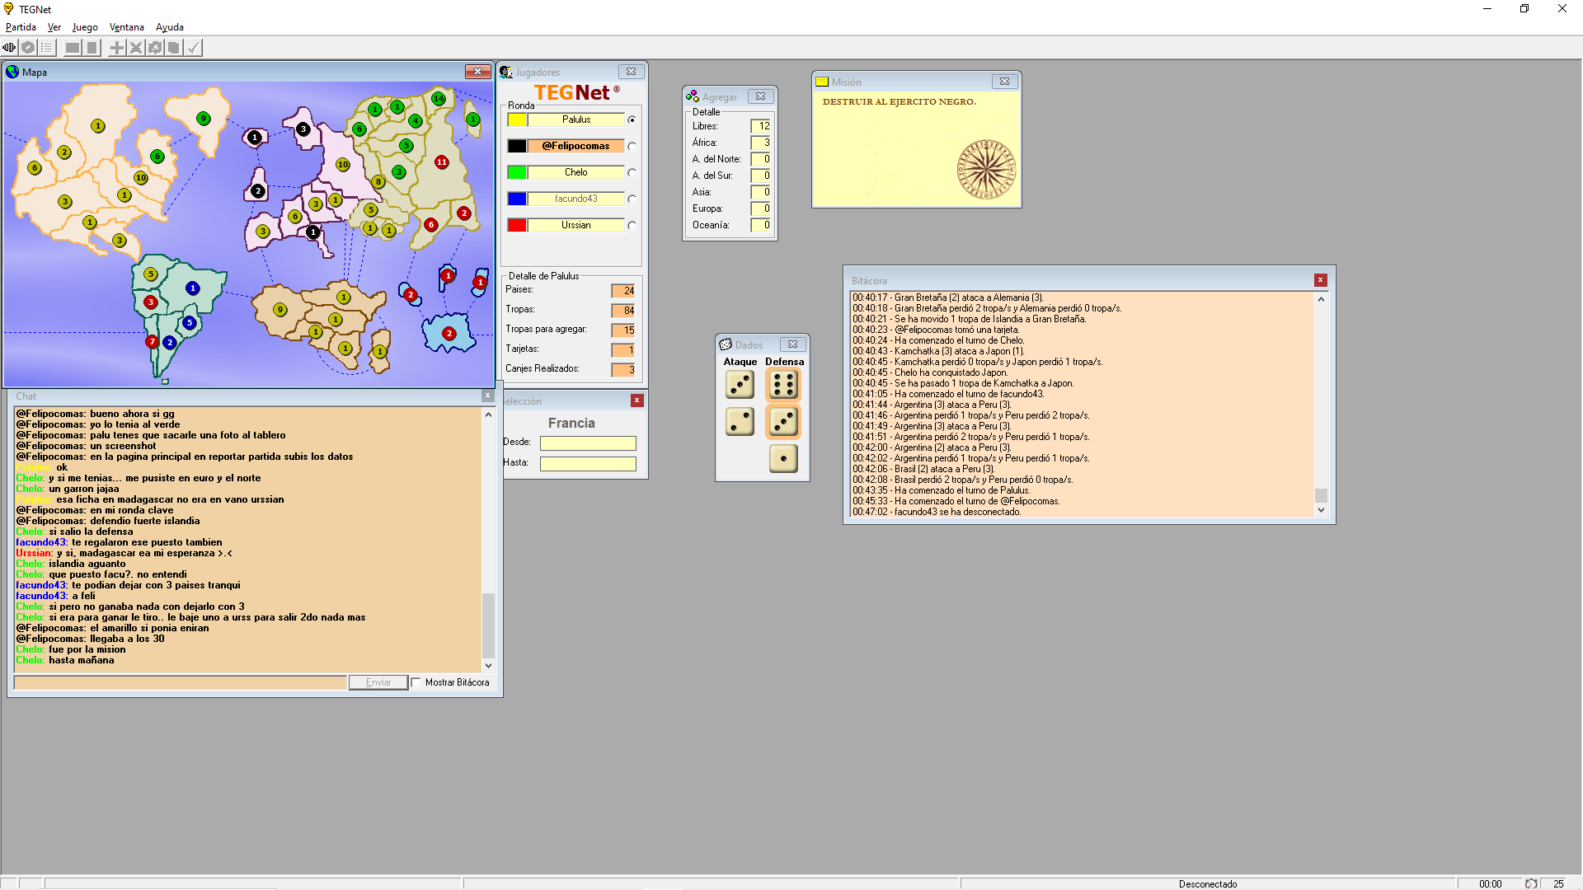Click the plus add-armies toolbar icon
The image size is (1583, 890).
(x=117, y=48)
